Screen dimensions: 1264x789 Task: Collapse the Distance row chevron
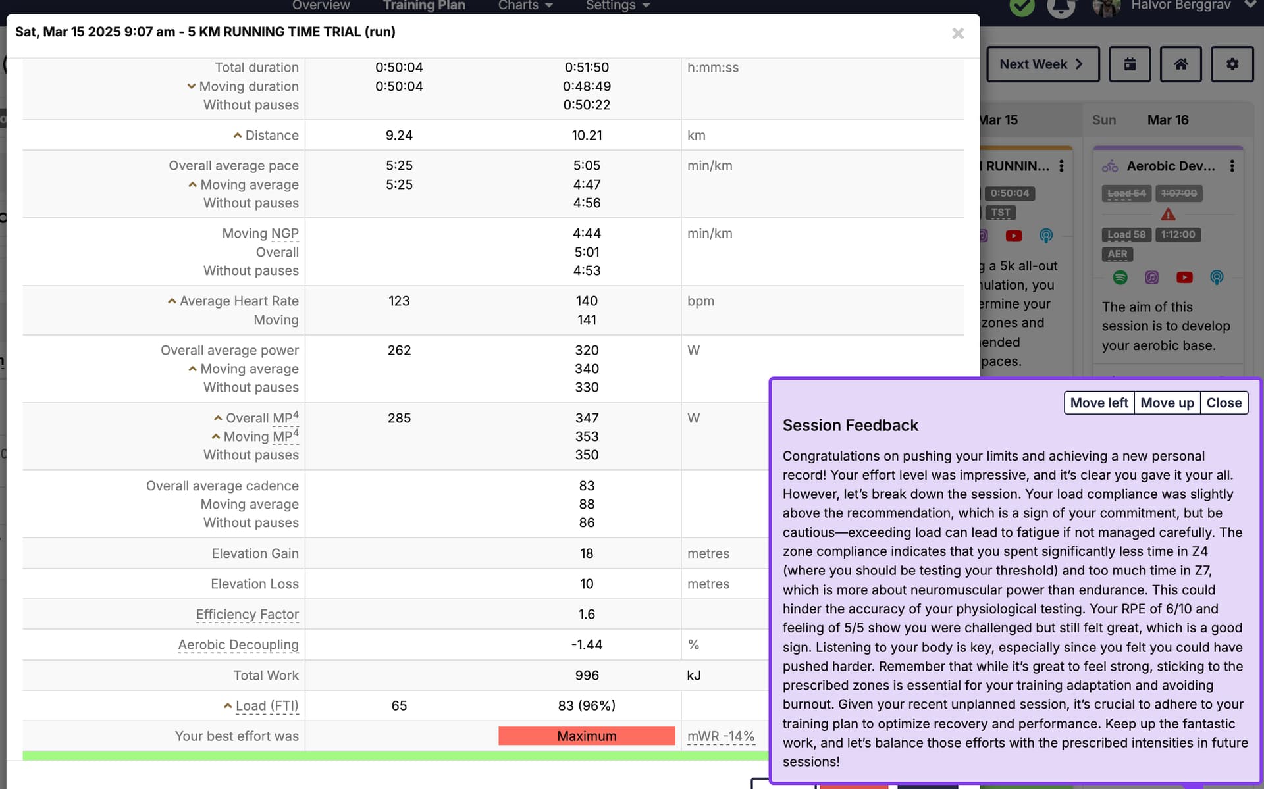click(238, 135)
